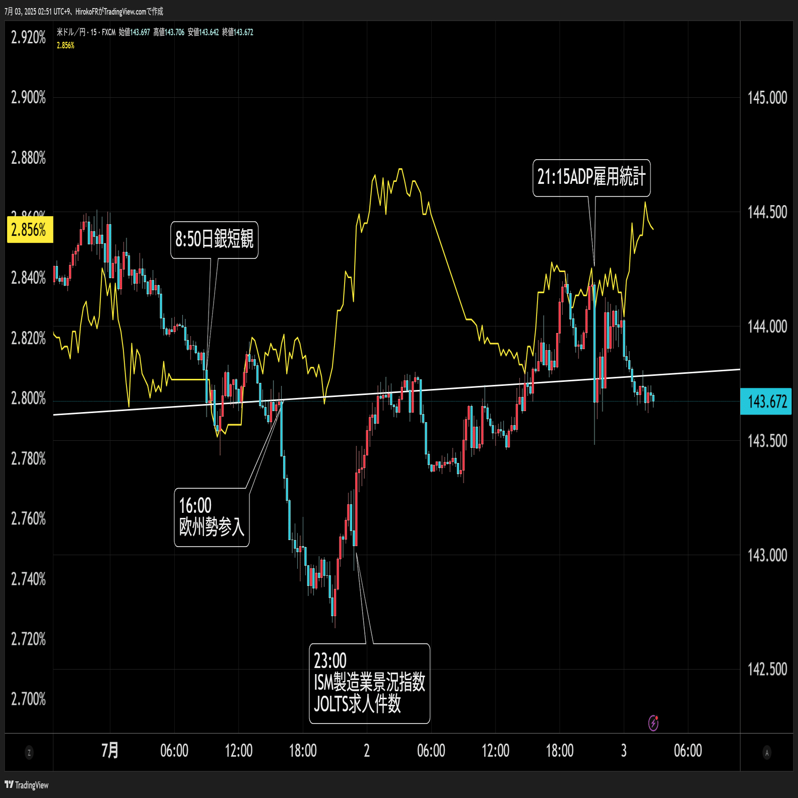Click the 144.000 price axis label
Screen dimensions: 798x798
click(x=767, y=326)
